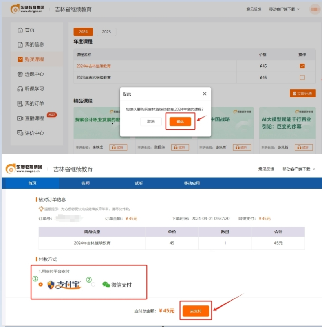Uncheck the 2024年吉林继续教育 course checkbox
322x327 pixels.
click(x=302, y=66)
